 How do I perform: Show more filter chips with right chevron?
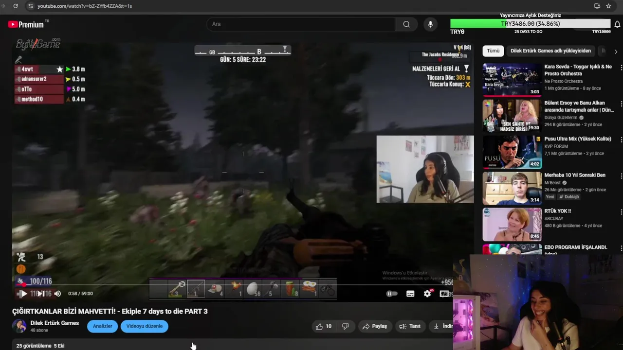616,51
